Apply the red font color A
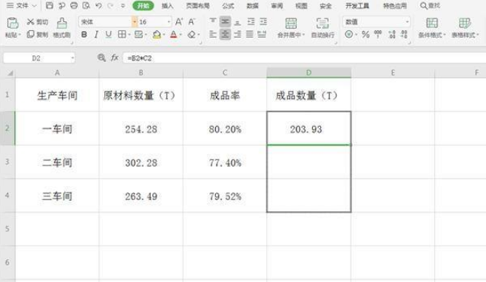The height and width of the screenshot is (282, 486). [x=174, y=34]
